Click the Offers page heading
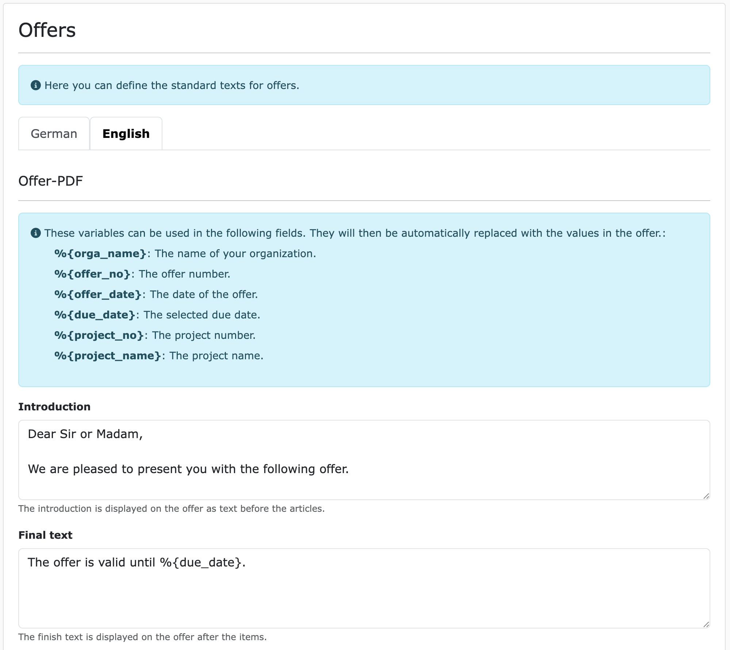 click(47, 31)
